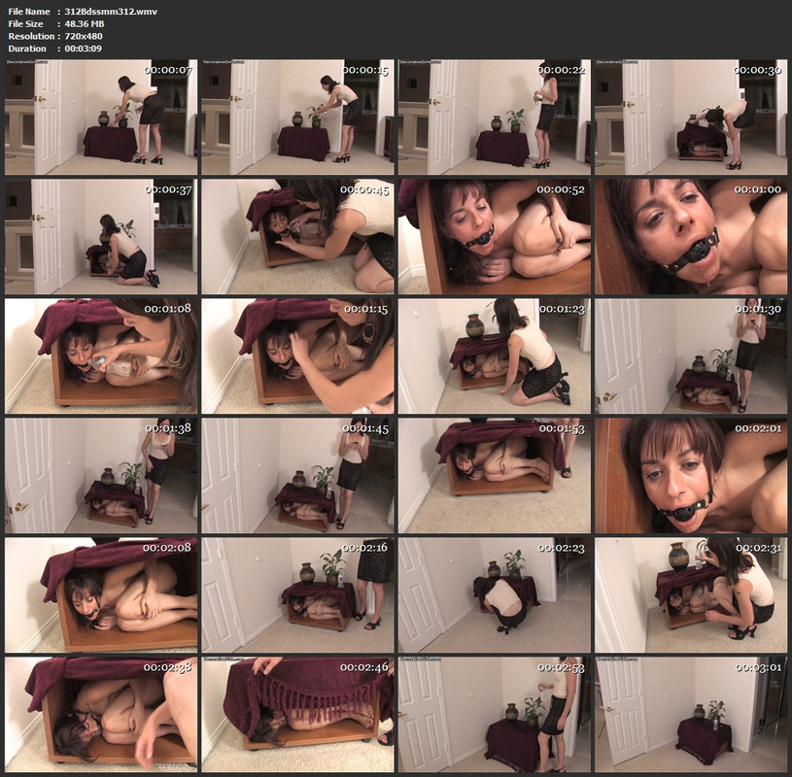The height and width of the screenshot is (777, 792).
Task: Select the file size value 48.36 MB
Action: 85,23
